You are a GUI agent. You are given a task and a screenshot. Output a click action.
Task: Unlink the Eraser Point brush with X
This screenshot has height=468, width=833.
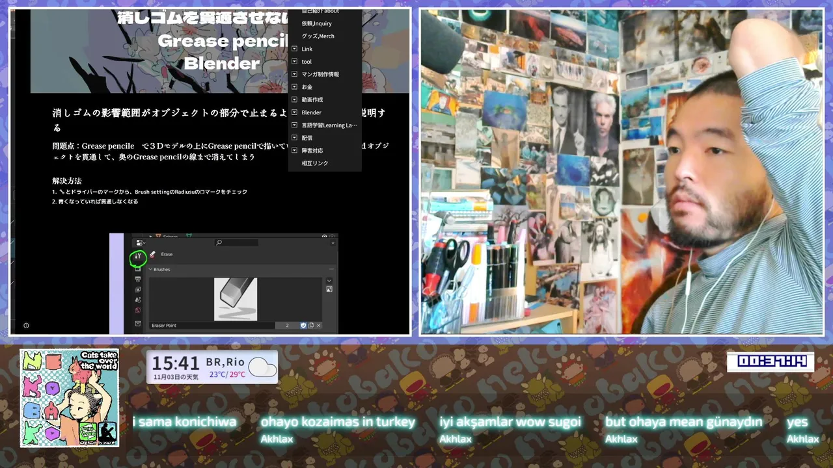coord(318,326)
